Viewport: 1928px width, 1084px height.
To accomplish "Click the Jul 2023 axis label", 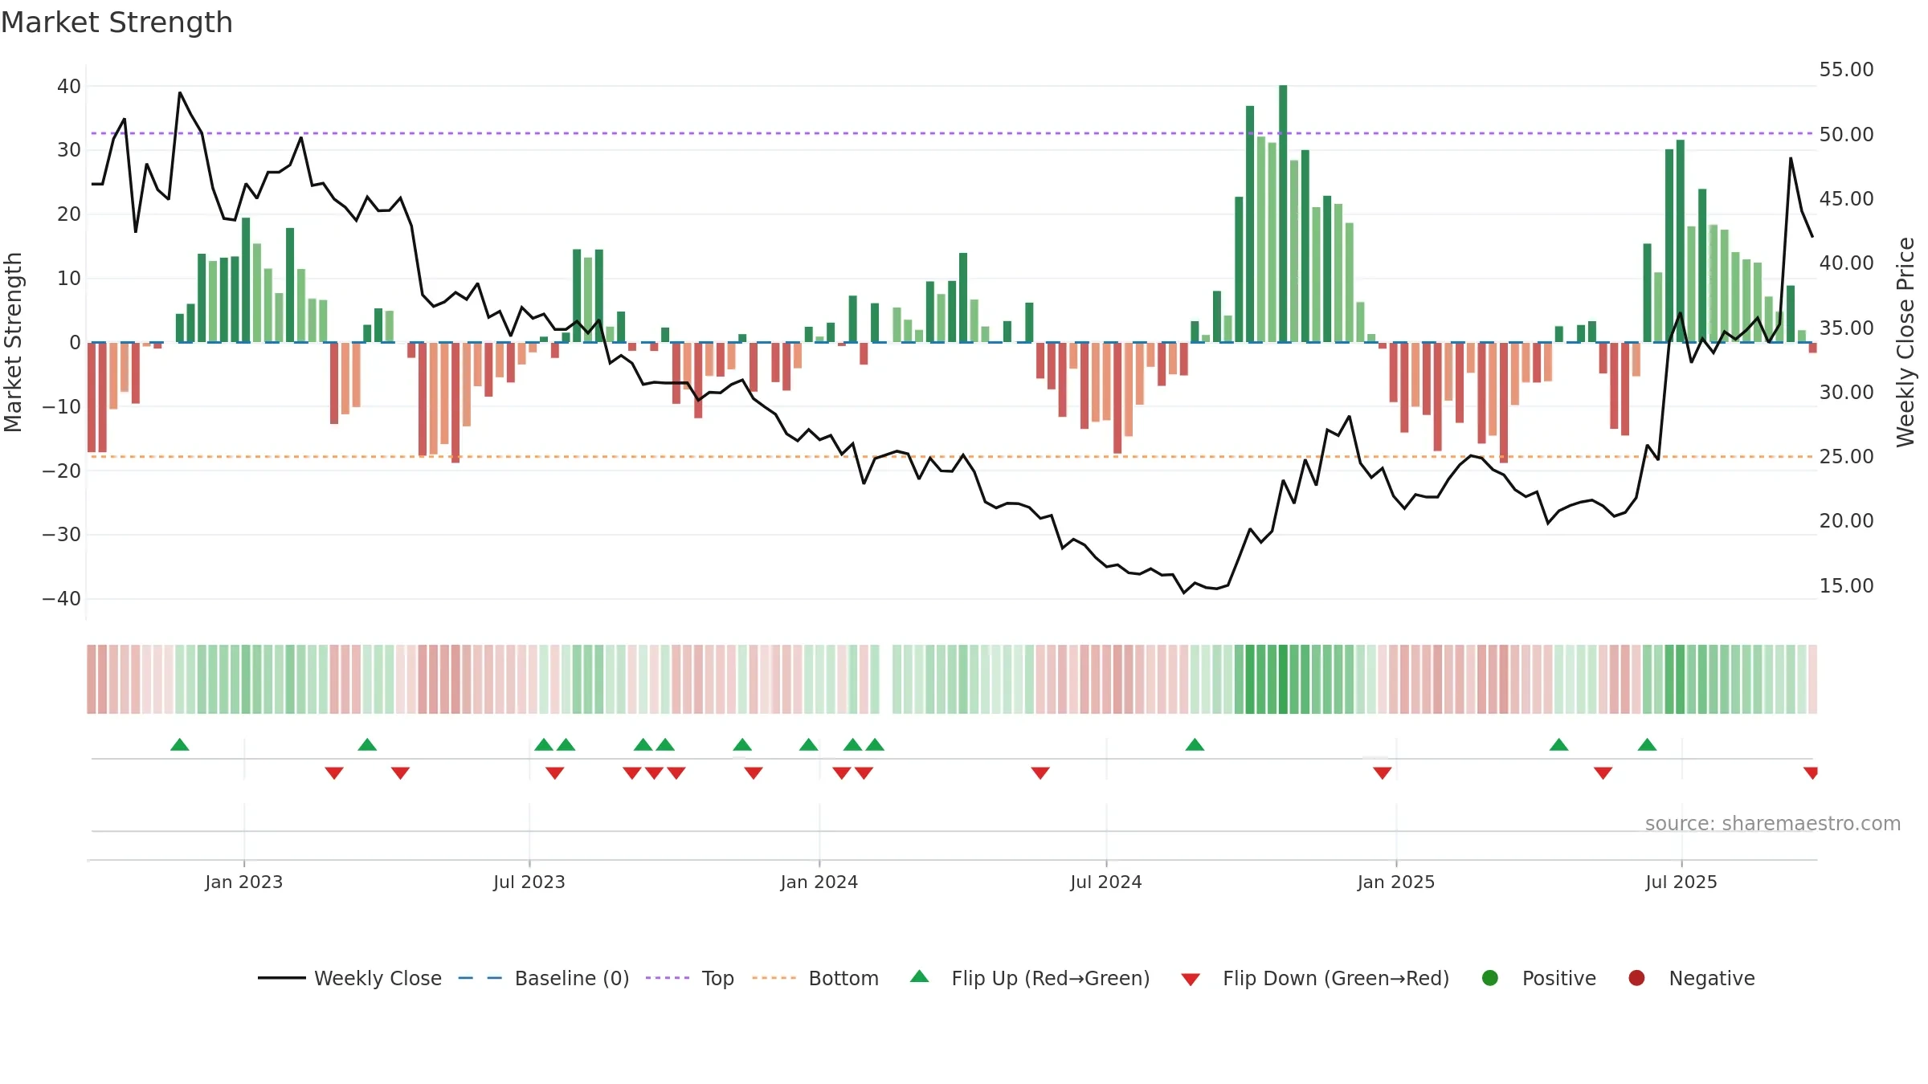I will 529,882.
